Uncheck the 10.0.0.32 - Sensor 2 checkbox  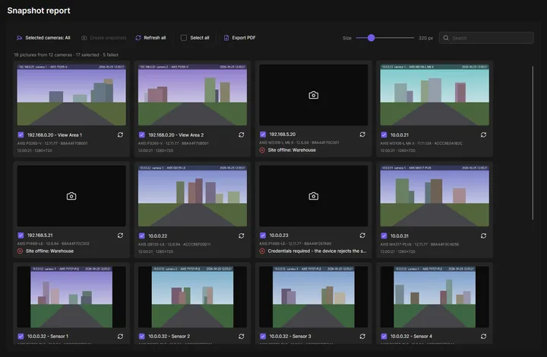click(142, 336)
